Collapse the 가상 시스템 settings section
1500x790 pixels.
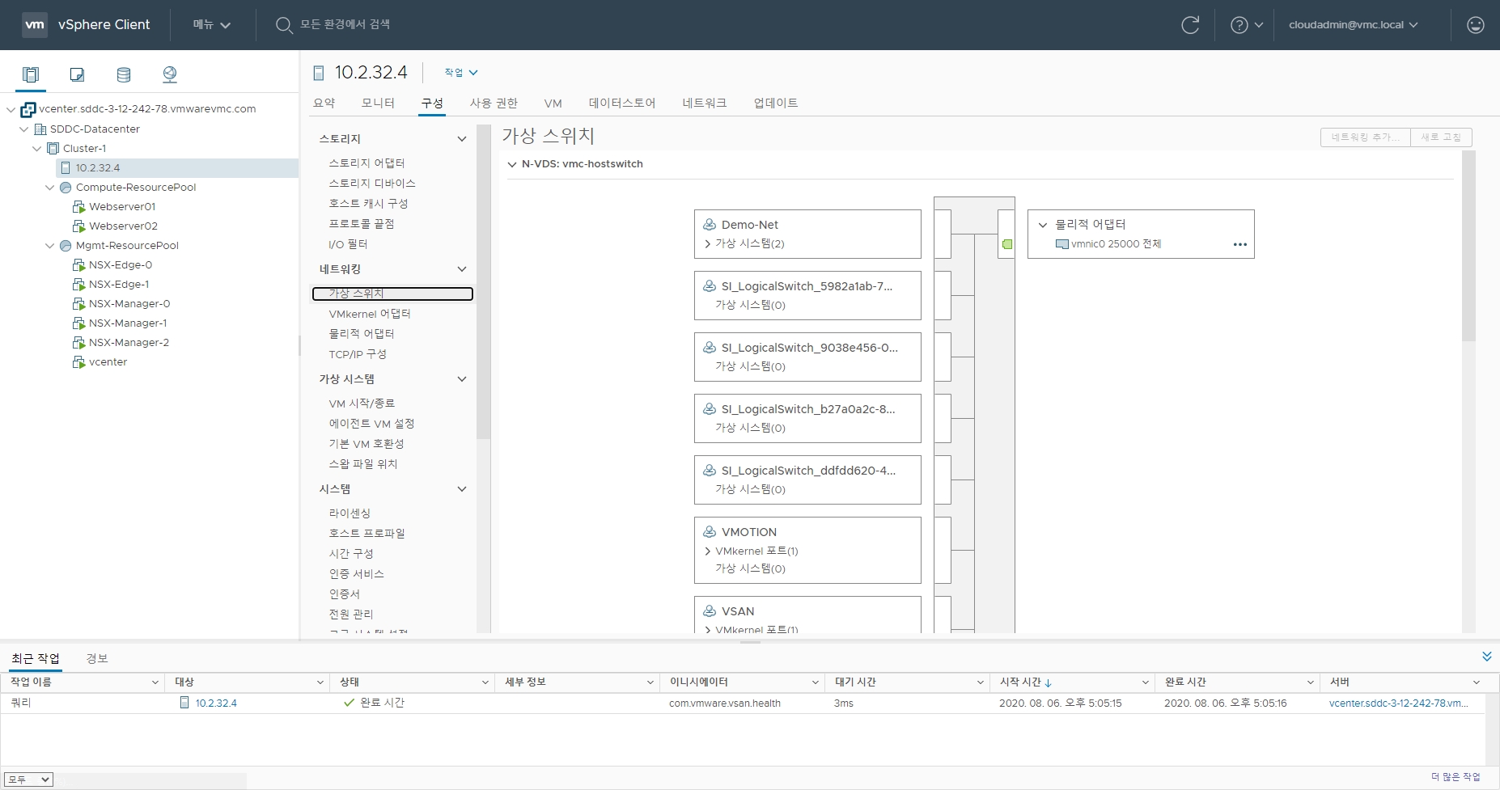pos(462,379)
